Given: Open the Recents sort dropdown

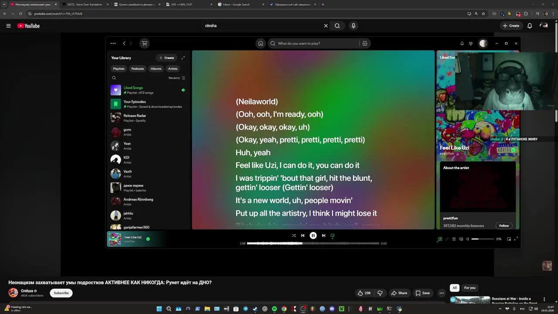Looking at the screenshot, I should click(177, 78).
